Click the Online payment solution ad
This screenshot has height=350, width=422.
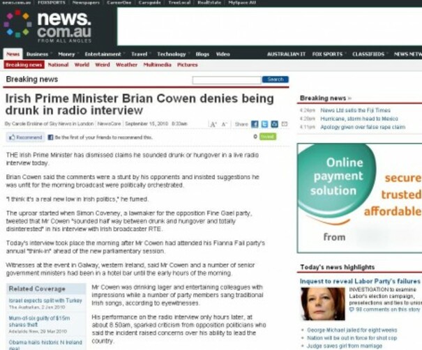[359, 198]
